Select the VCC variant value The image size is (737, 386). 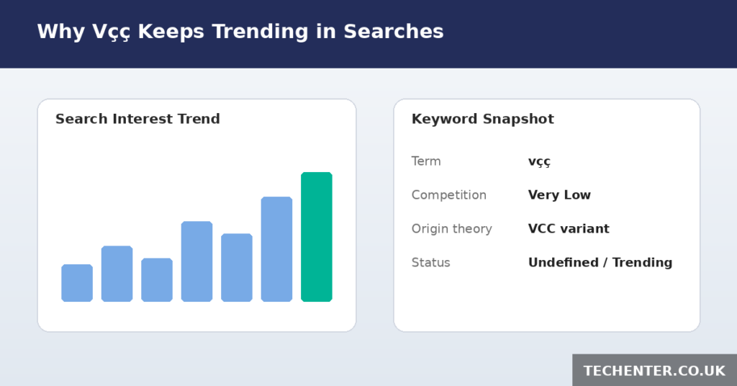569,228
